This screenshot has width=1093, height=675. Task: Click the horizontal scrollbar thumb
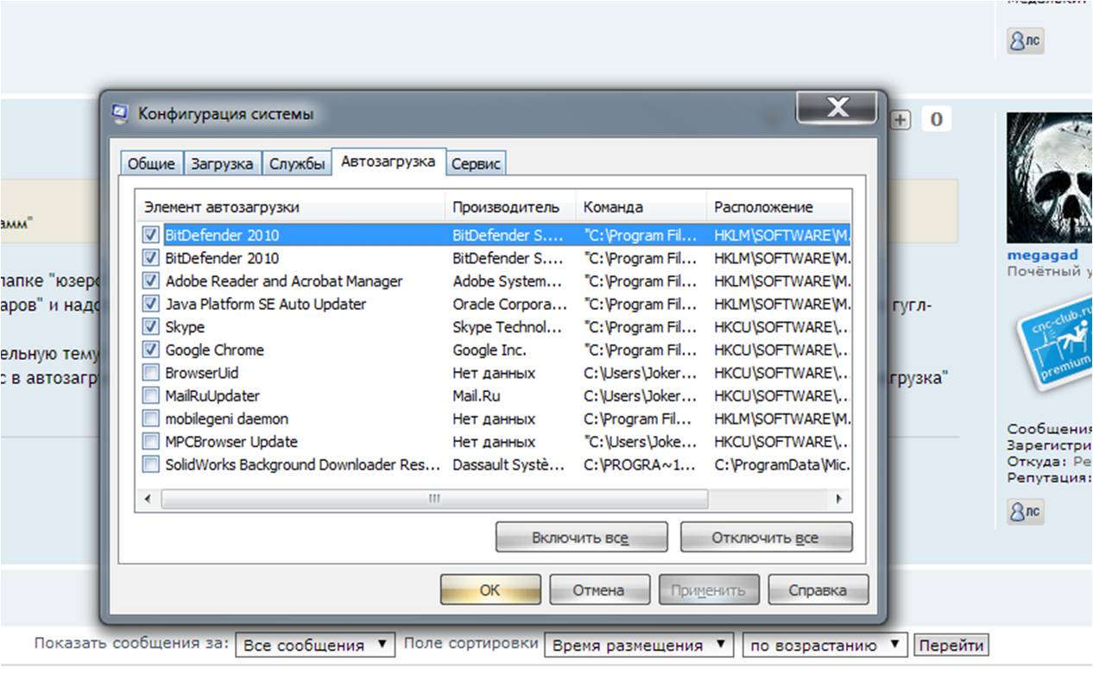click(x=434, y=500)
